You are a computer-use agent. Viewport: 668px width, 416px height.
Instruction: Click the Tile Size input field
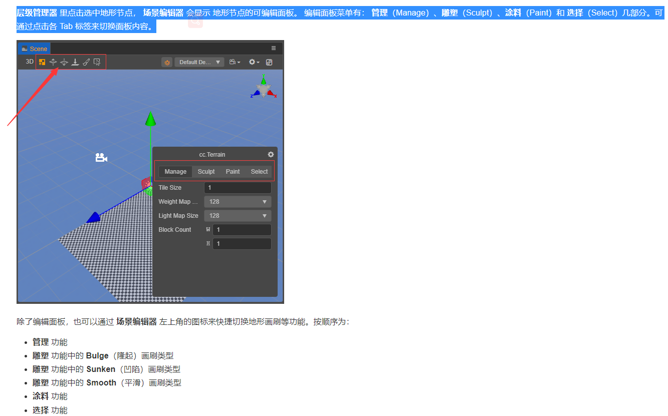point(238,188)
